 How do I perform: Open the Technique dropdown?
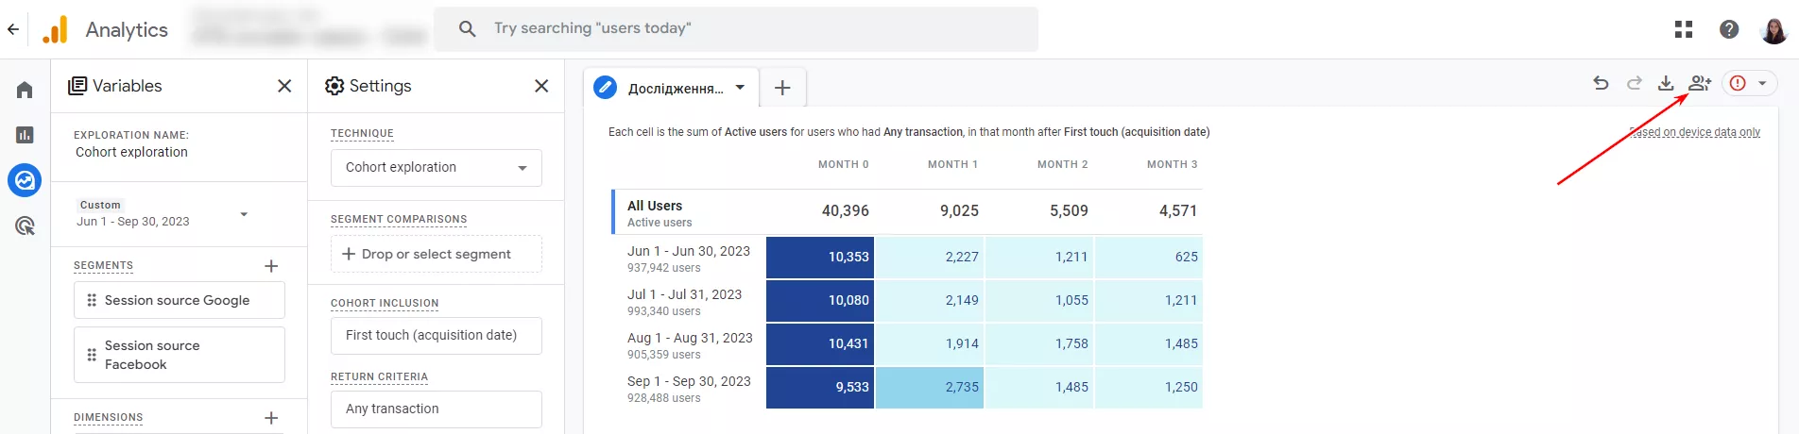[437, 167]
